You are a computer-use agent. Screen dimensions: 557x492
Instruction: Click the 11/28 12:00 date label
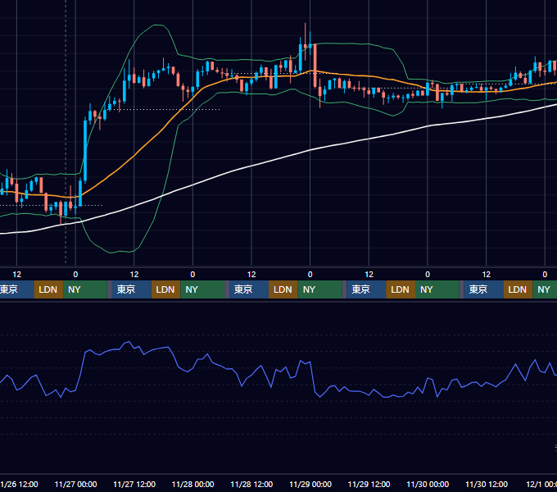[x=251, y=485]
